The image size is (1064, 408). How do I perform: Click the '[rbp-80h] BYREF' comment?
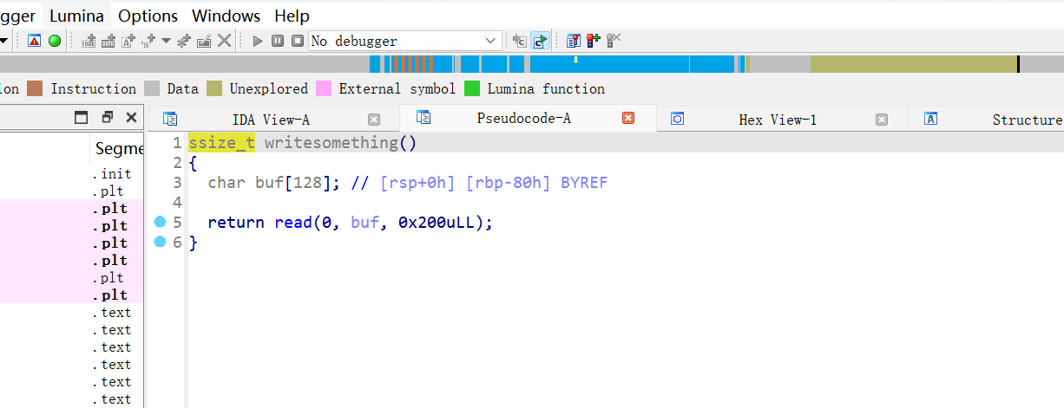(536, 183)
